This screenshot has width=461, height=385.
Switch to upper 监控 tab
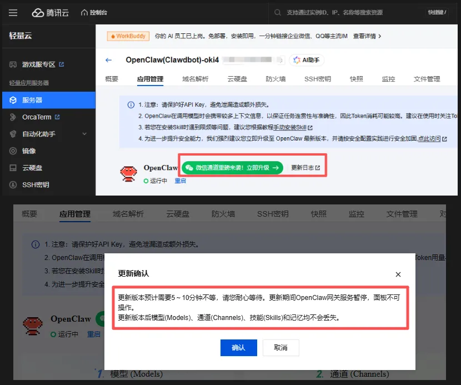point(388,79)
